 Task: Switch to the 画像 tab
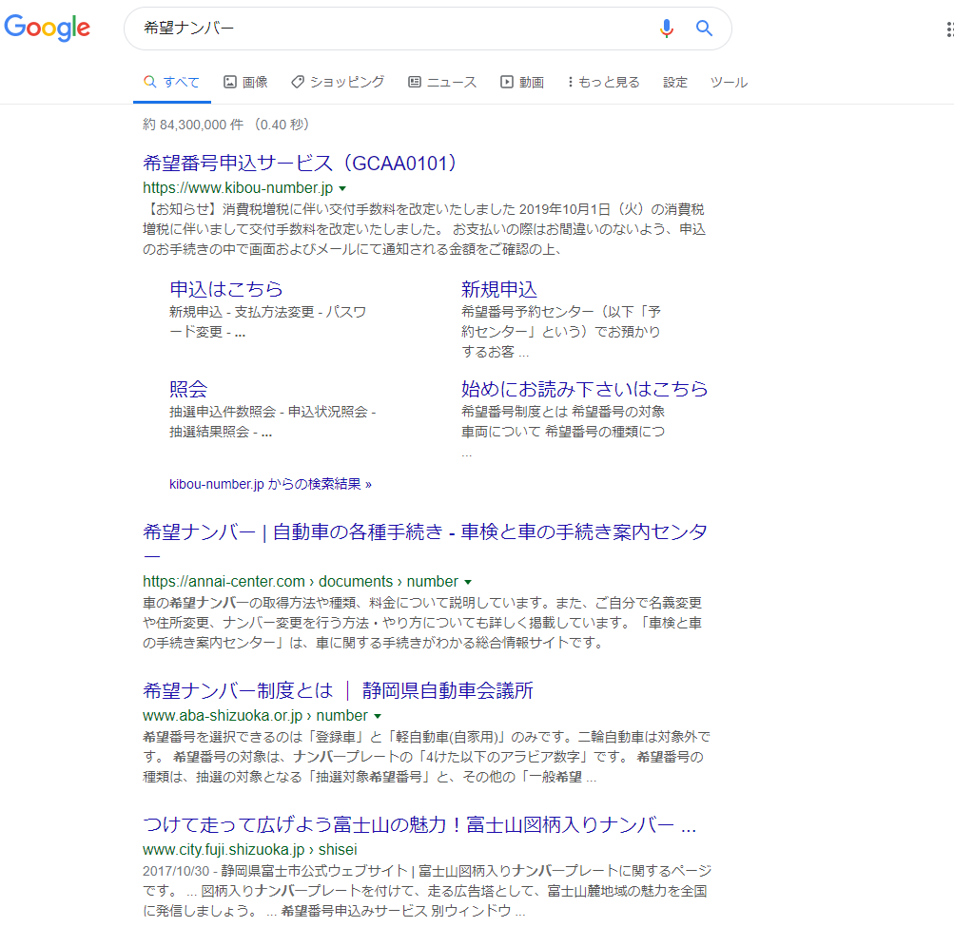point(245,83)
